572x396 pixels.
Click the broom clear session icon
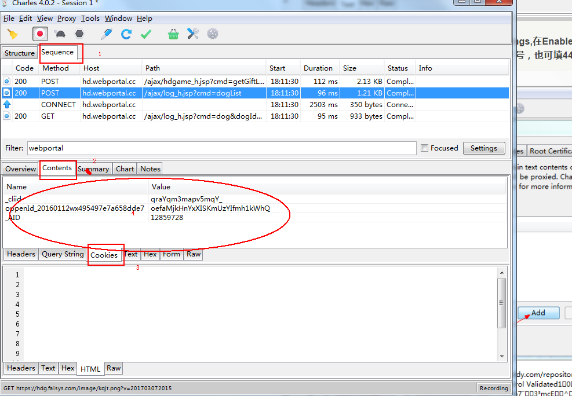(13, 34)
